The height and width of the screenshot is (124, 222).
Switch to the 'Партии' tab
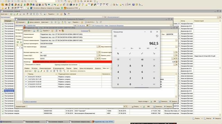(69, 68)
